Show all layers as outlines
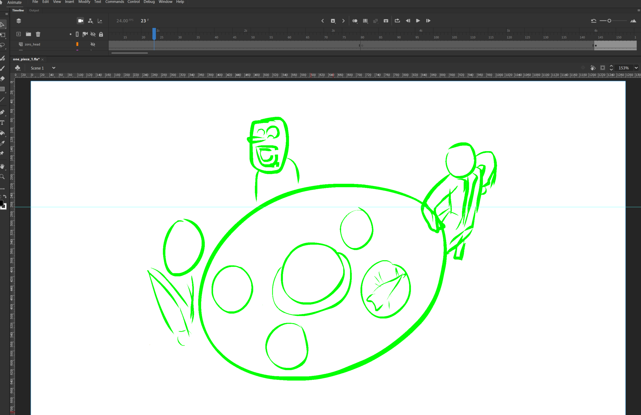 (x=77, y=34)
